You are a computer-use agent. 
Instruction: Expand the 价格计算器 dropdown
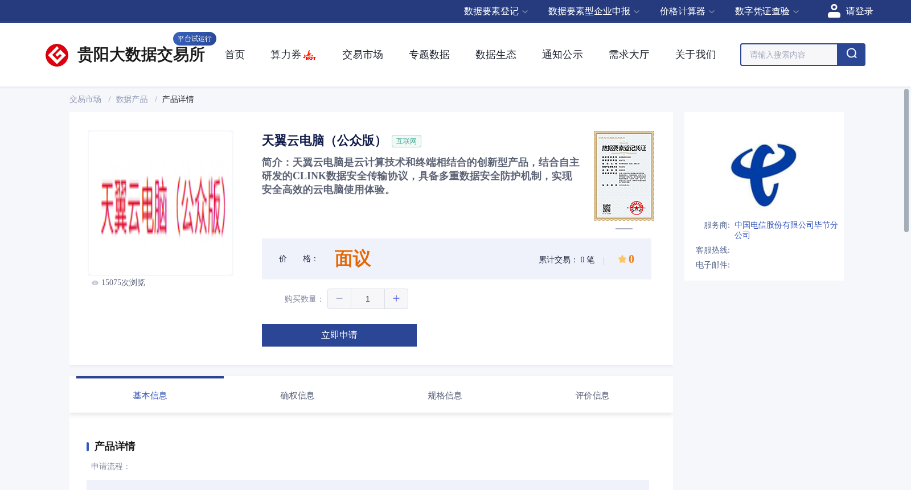687,11
